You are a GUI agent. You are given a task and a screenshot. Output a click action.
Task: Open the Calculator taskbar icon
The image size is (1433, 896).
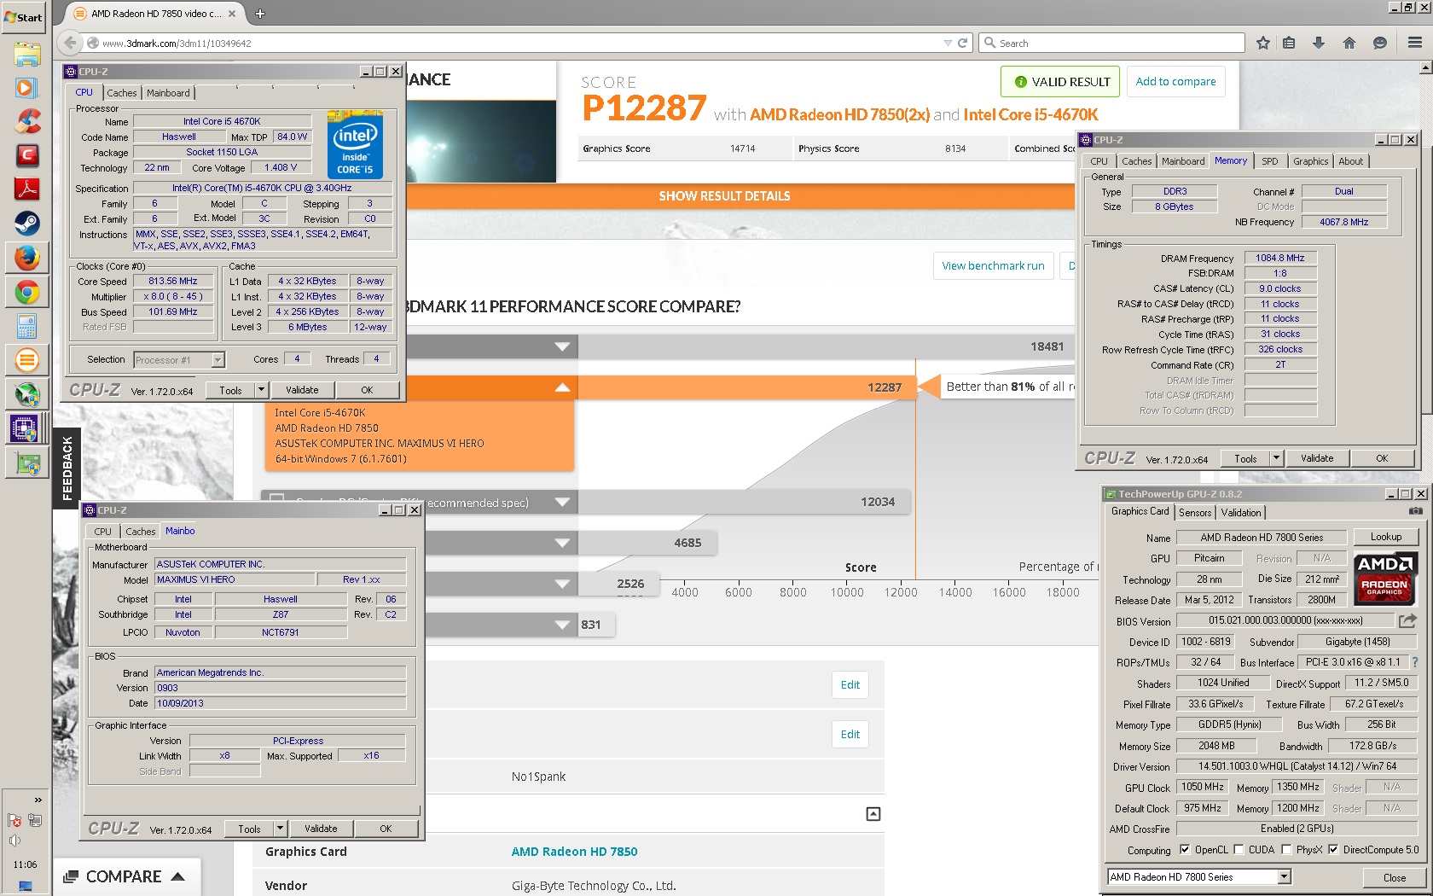(x=26, y=326)
